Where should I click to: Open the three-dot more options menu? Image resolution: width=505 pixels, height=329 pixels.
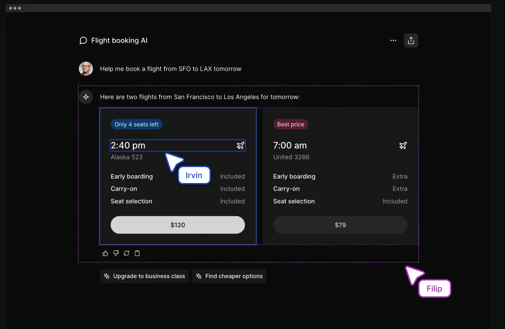393,41
